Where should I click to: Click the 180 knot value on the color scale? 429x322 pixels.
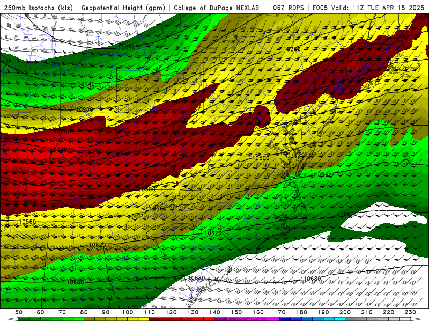(x=301, y=312)
